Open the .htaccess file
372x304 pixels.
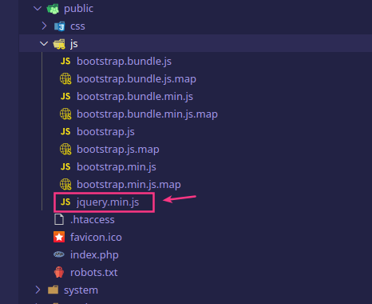coord(93,220)
